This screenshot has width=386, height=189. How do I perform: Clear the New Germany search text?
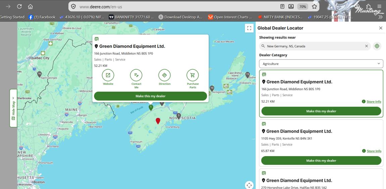click(366, 46)
